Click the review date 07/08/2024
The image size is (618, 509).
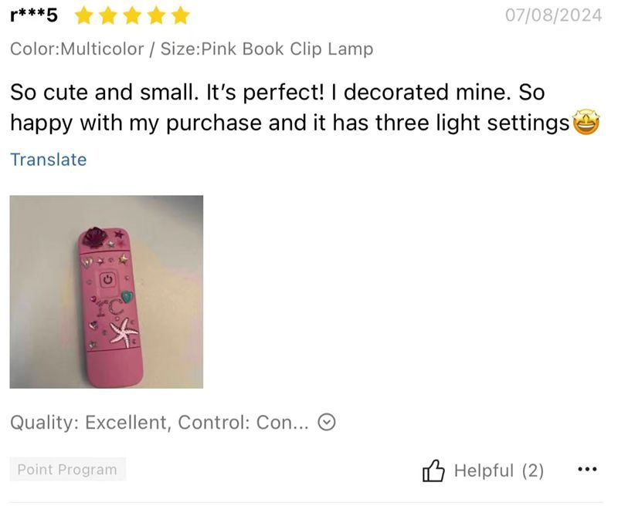coord(552,15)
